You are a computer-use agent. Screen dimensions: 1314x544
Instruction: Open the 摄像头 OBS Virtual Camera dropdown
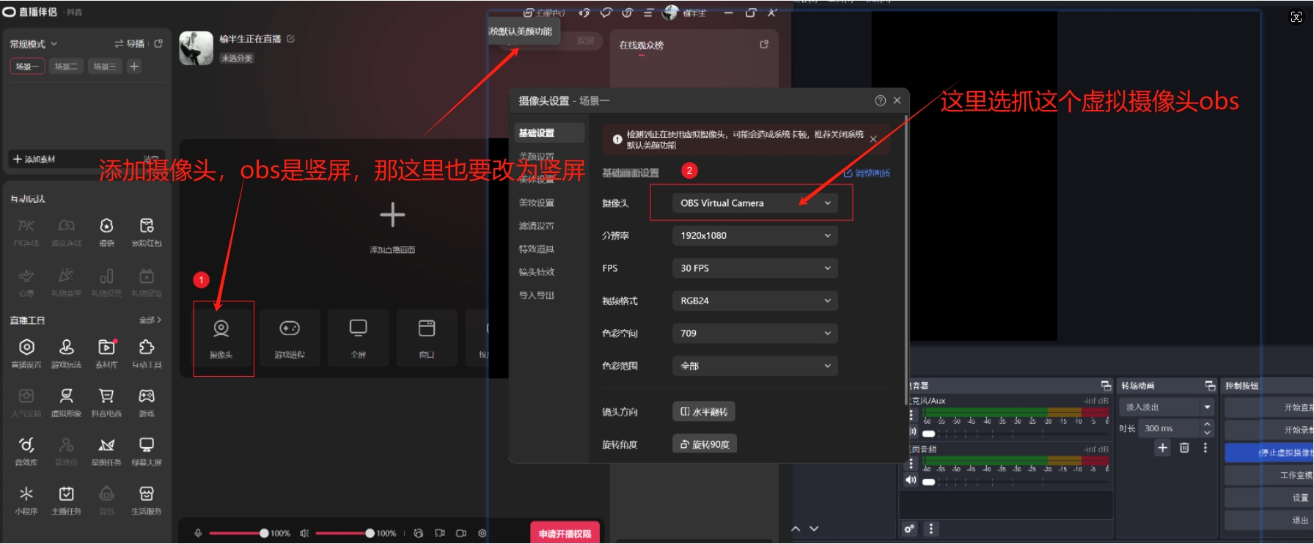[x=755, y=203]
